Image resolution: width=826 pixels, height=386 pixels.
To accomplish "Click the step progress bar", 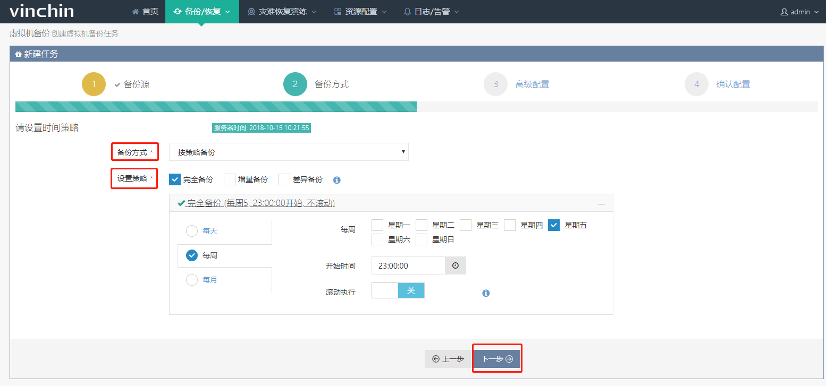I will click(x=417, y=107).
